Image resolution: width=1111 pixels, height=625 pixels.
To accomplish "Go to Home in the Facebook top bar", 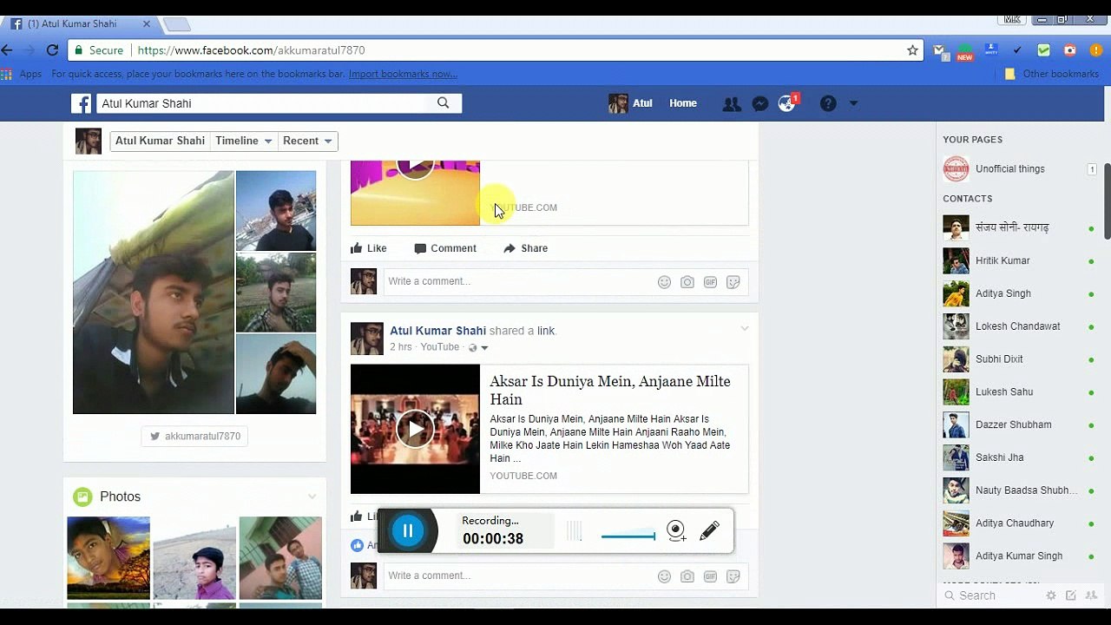I will (683, 103).
